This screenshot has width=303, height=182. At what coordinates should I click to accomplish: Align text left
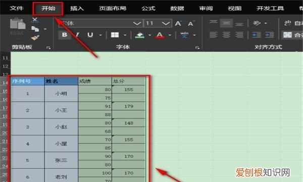[x=214, y=35]
